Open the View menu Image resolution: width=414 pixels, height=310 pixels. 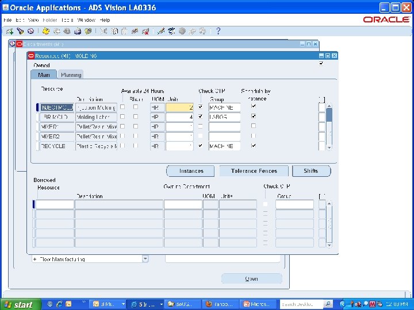pos(33,20)
